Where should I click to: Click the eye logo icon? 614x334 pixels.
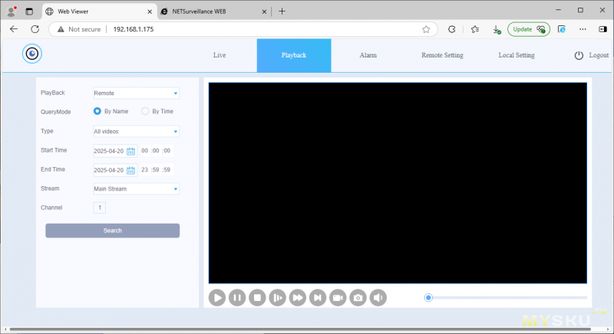[32, 54]
